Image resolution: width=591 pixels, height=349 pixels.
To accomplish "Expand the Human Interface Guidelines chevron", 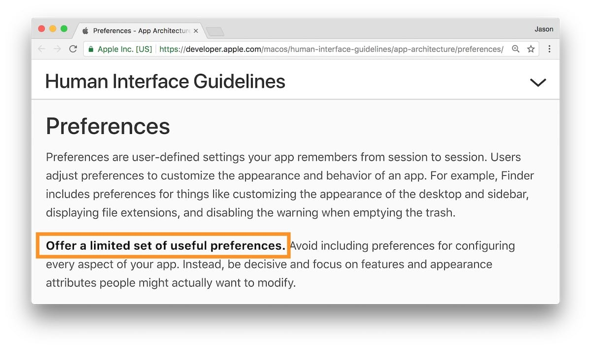I will pyautogui.click(x=538, y=82).
